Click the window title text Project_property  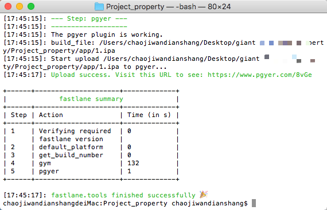point(135,7)
